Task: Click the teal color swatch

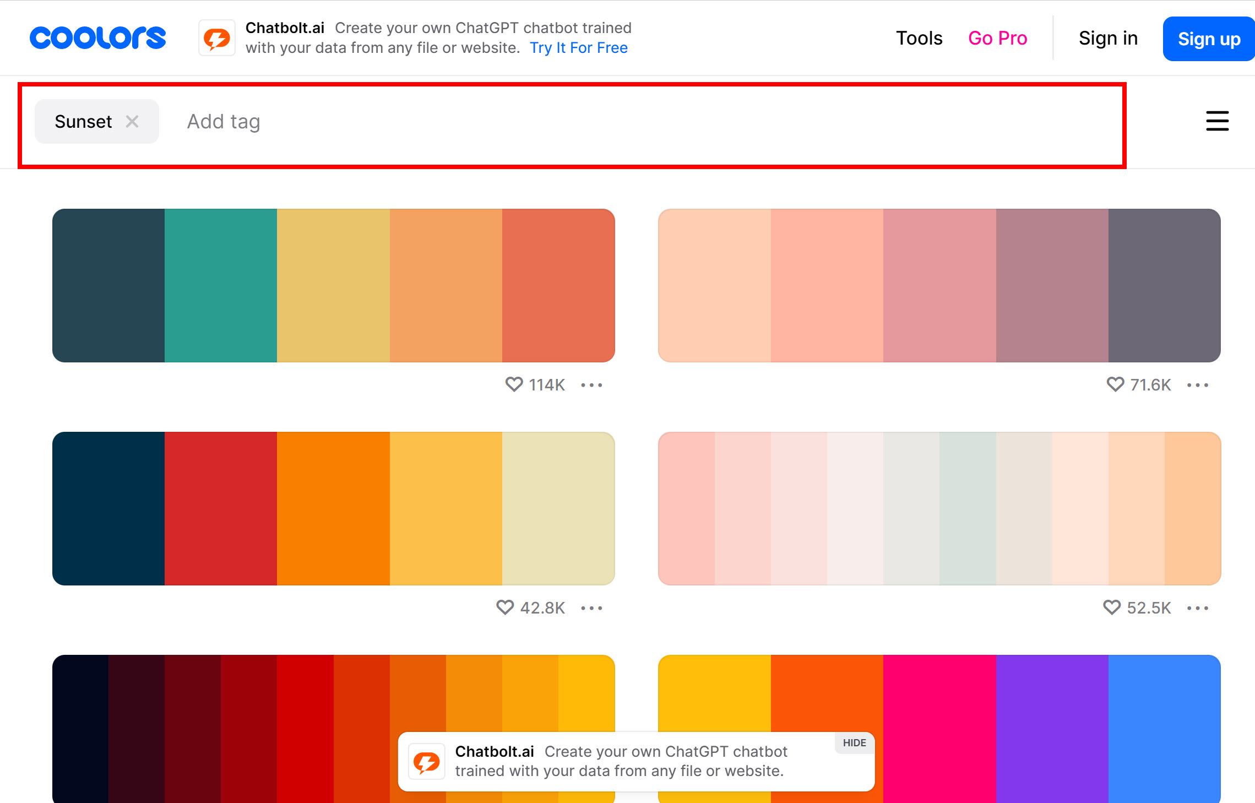Action: pyautogui.click(x=220, y=285)
